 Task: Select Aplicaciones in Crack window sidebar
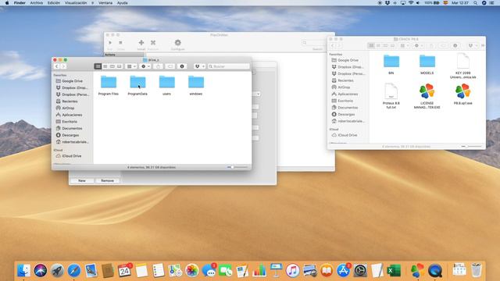coord(348,94)
